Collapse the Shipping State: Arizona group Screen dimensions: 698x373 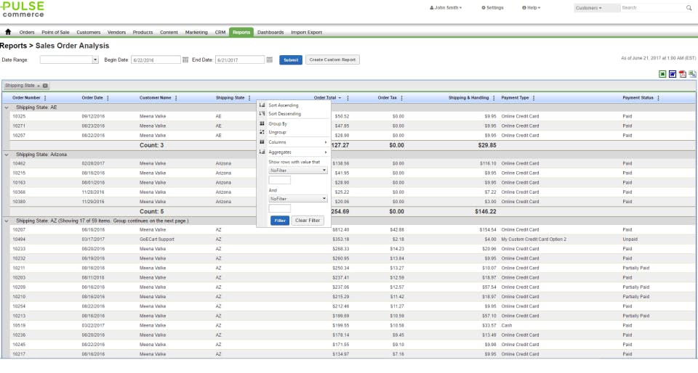click(x=7, y=155)
